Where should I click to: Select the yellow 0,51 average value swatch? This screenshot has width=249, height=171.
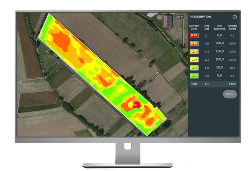194,60
